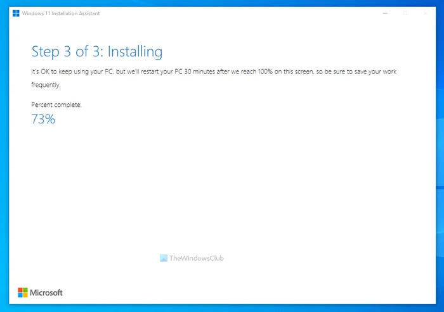Click the word 'frequently.' in the description
The image size is (444, 312).
(x=46, y=84)
